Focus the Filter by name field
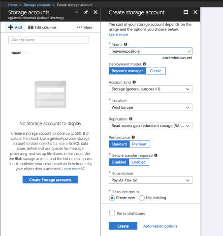 point(49,40)
